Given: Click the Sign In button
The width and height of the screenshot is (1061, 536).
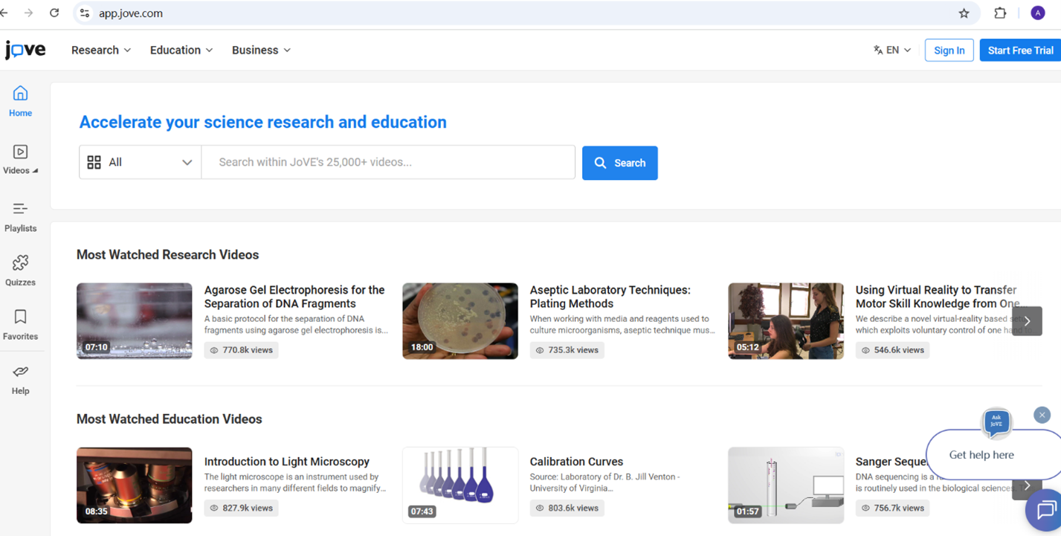Looking at the screenshot, I should point(949,51).
